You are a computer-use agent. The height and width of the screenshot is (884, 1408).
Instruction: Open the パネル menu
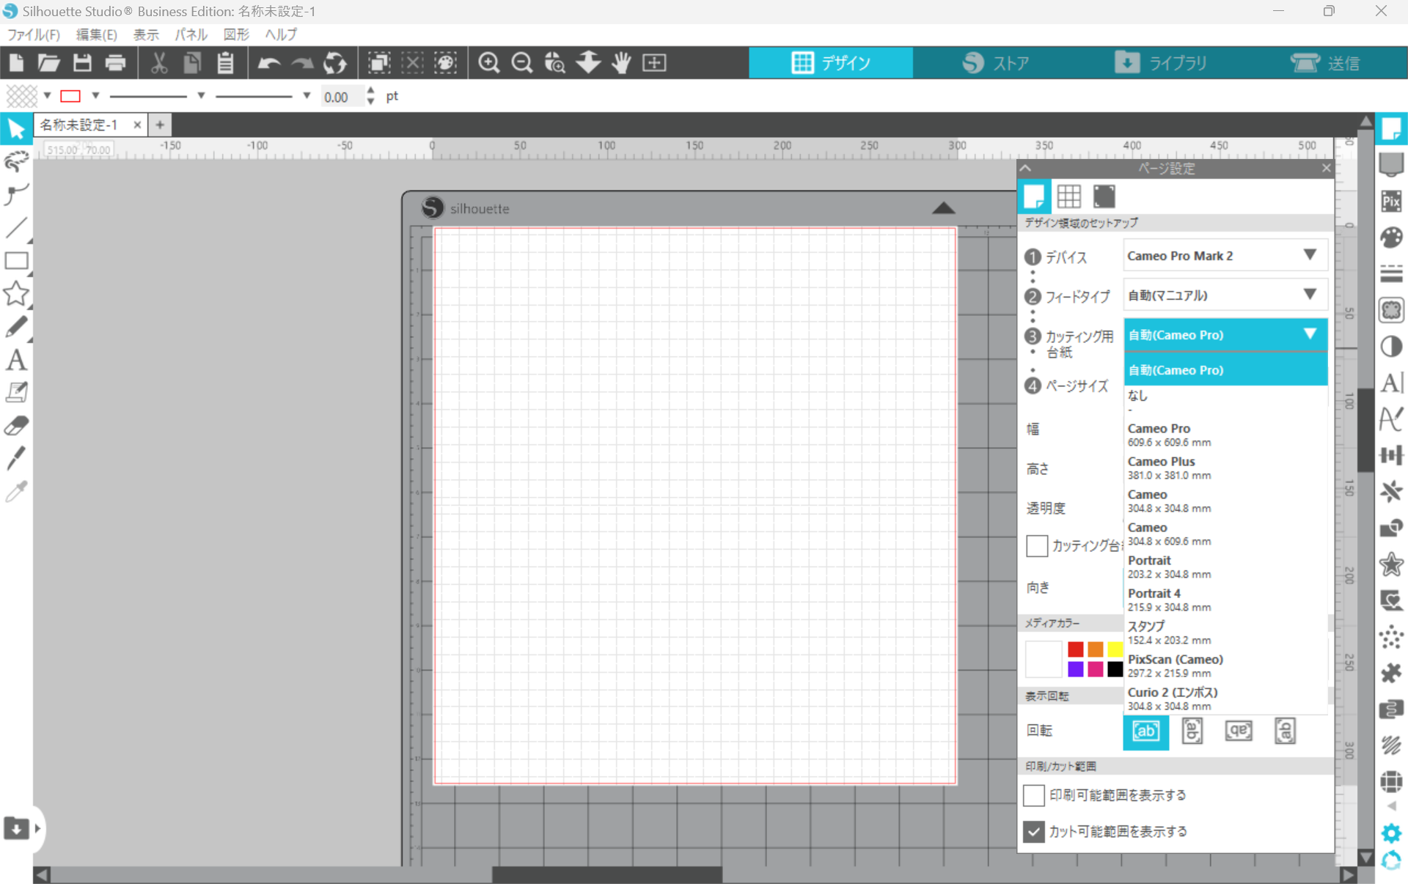(191, 34)
